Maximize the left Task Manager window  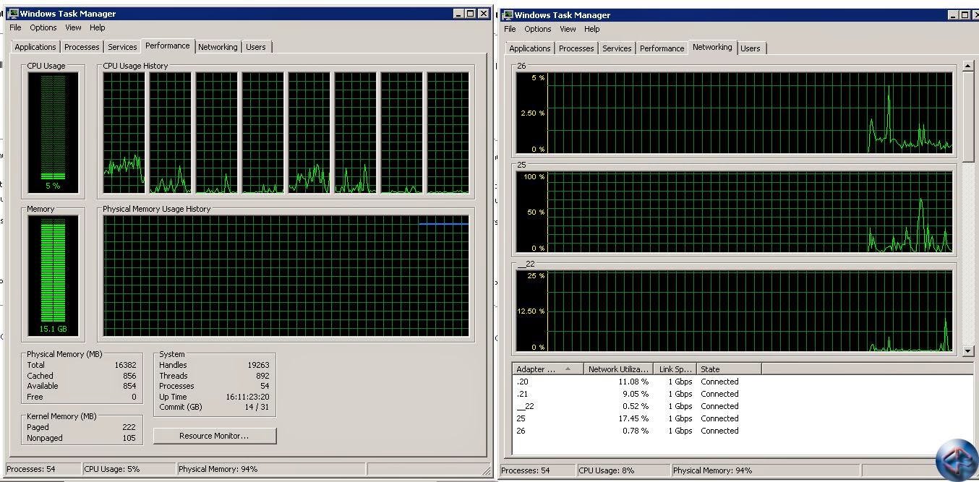(471, 14)
